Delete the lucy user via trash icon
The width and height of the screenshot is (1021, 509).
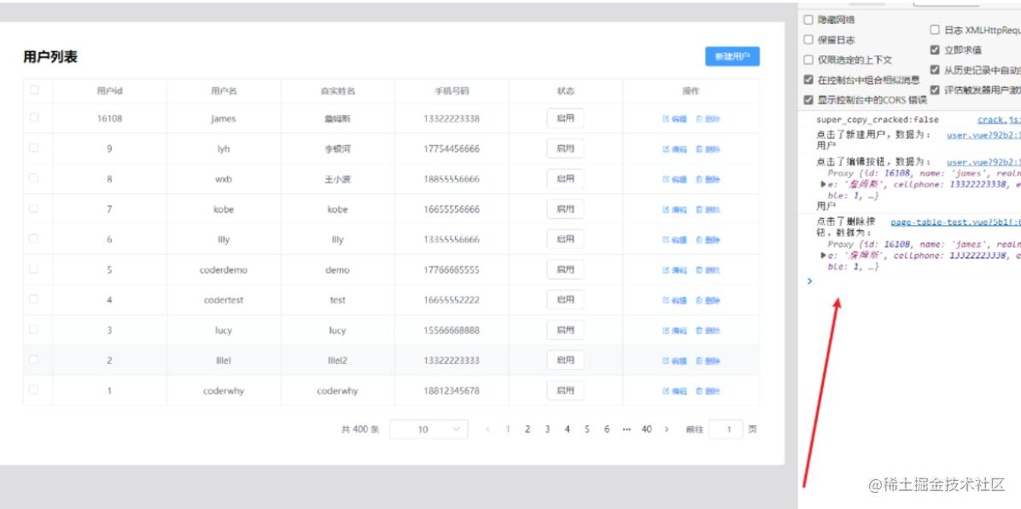pyautogui.click(x=699, y=331)
